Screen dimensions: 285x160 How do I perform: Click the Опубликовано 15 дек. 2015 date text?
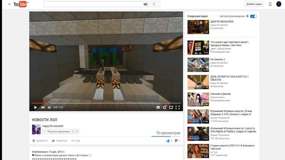pyautogui.click(x=49, y=152)
